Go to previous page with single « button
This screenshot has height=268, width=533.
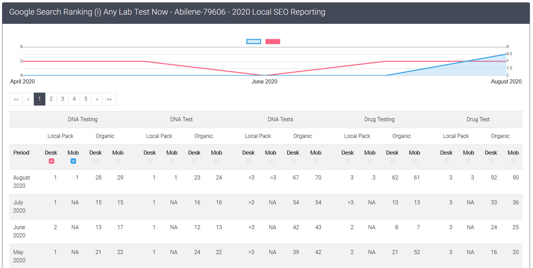[x=28, y=99]
